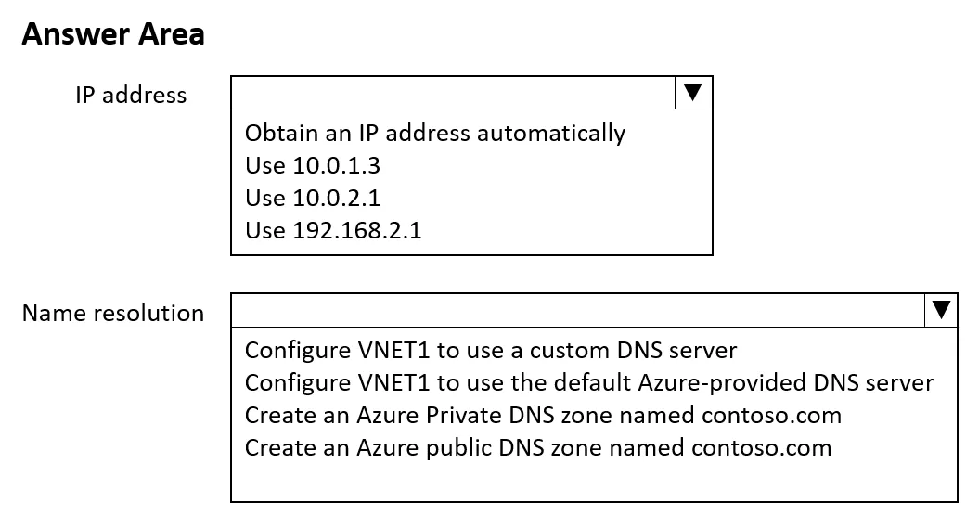Click the IP address label
The image size is (979, 528).
pyautogui.click(x=131, y=95)
